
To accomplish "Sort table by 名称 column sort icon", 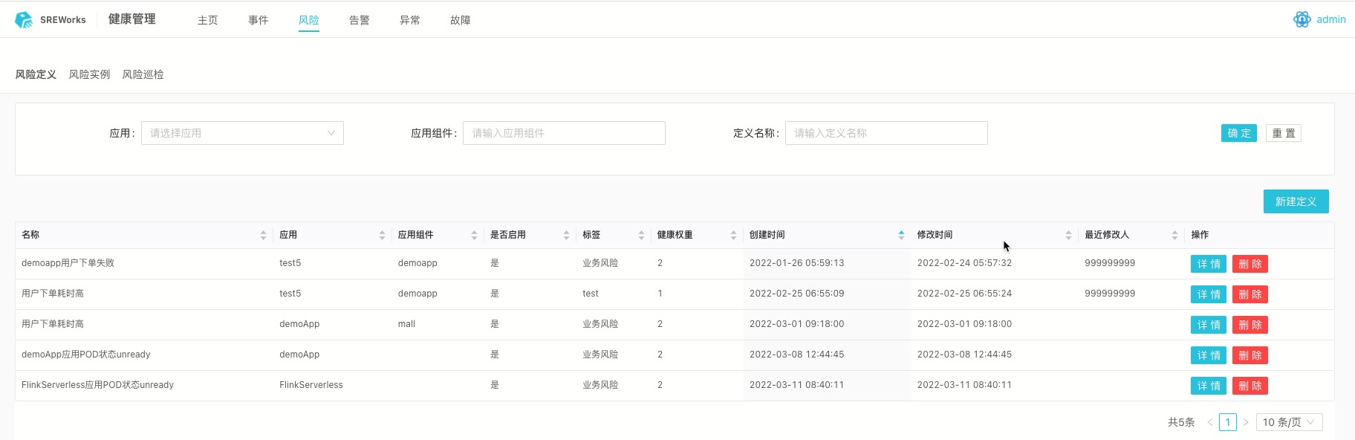I will point(263,235).
